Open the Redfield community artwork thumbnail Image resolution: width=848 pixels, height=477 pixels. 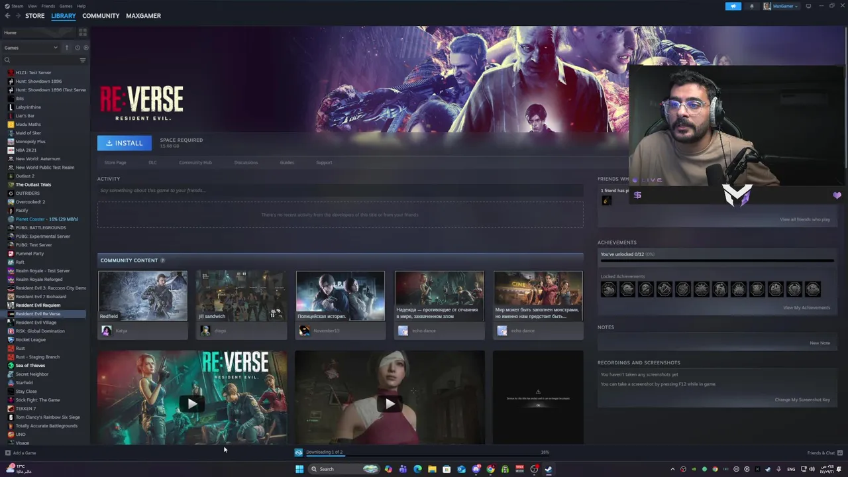142,295
